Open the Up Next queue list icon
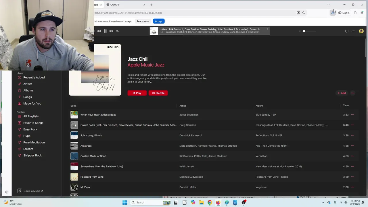The image size is (368, 207). pyautogui.click(x=353, y=31)
